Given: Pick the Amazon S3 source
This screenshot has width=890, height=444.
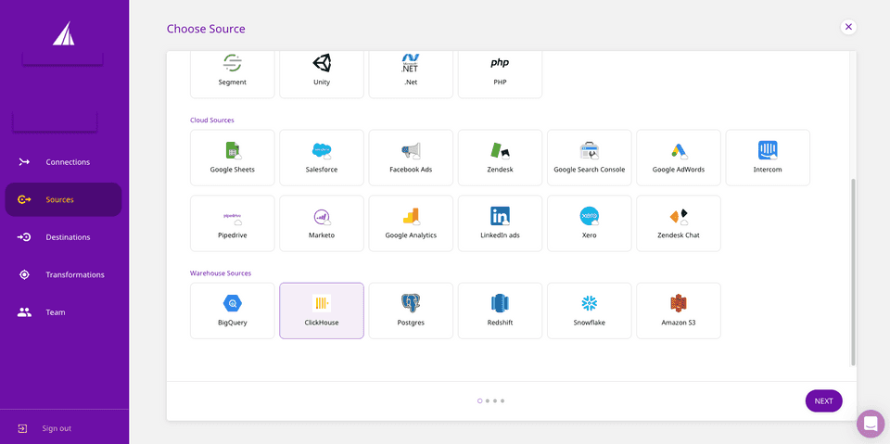Looking at the screenshot, I should 679,311.
